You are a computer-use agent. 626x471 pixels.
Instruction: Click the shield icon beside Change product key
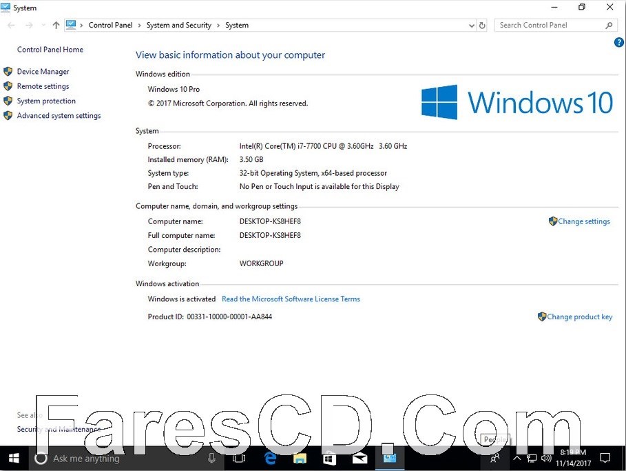(x=542, y=317)
